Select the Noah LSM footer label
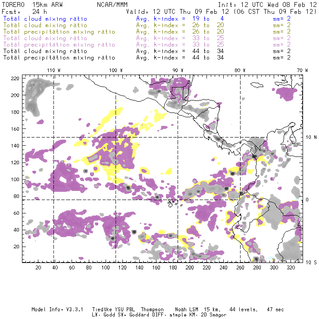 coord(187,310)
